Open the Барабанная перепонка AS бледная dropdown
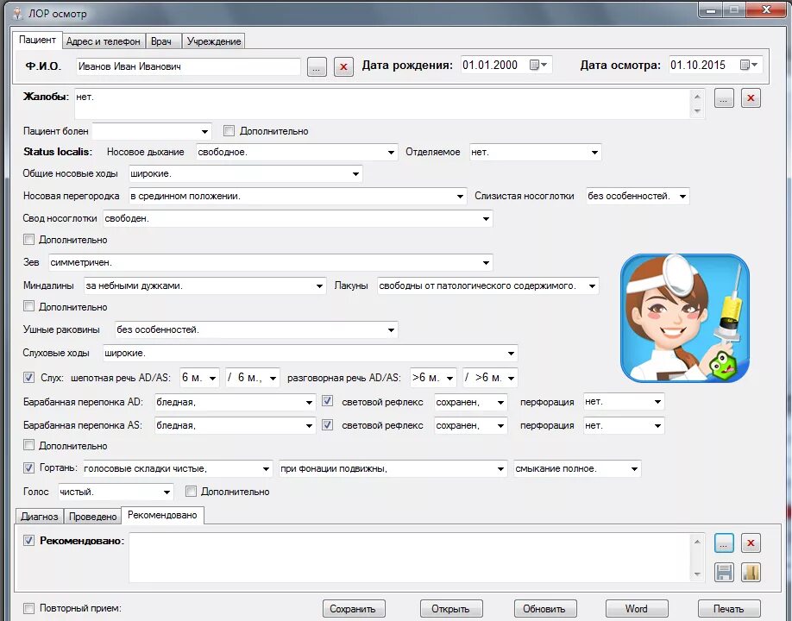The image size is (792, 621). (310, 426)
